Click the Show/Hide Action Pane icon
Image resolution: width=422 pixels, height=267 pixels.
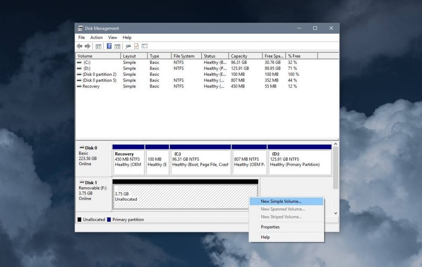coord(117,46)
